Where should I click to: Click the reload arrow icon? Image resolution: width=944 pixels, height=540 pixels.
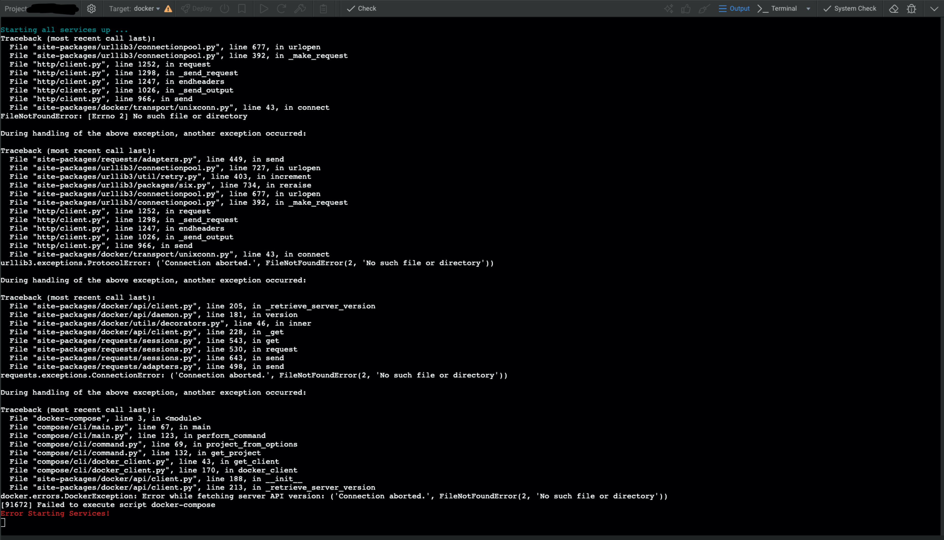[281, 9]
